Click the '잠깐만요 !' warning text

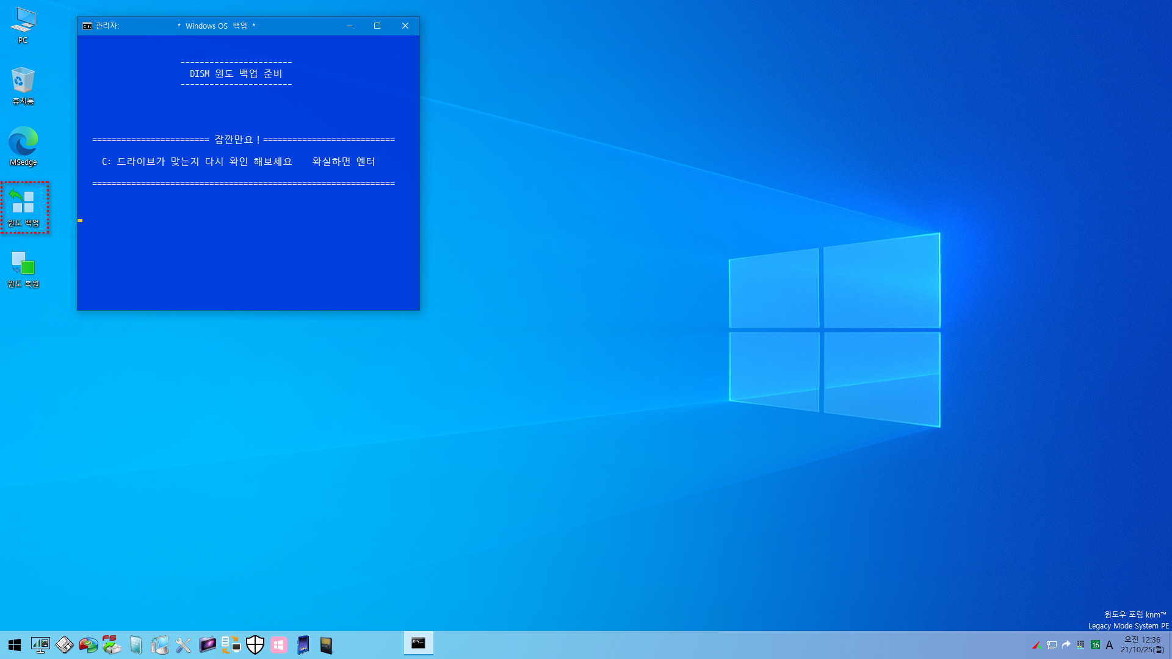point(237,140)
